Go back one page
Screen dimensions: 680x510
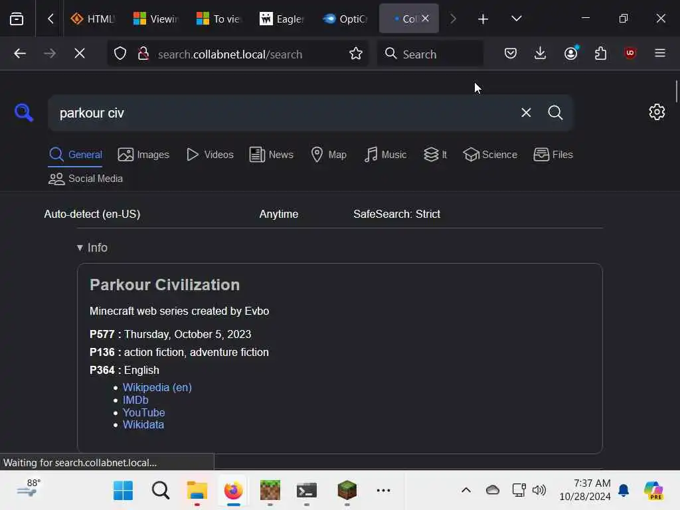pyautogui.click(x=20, y=53)
